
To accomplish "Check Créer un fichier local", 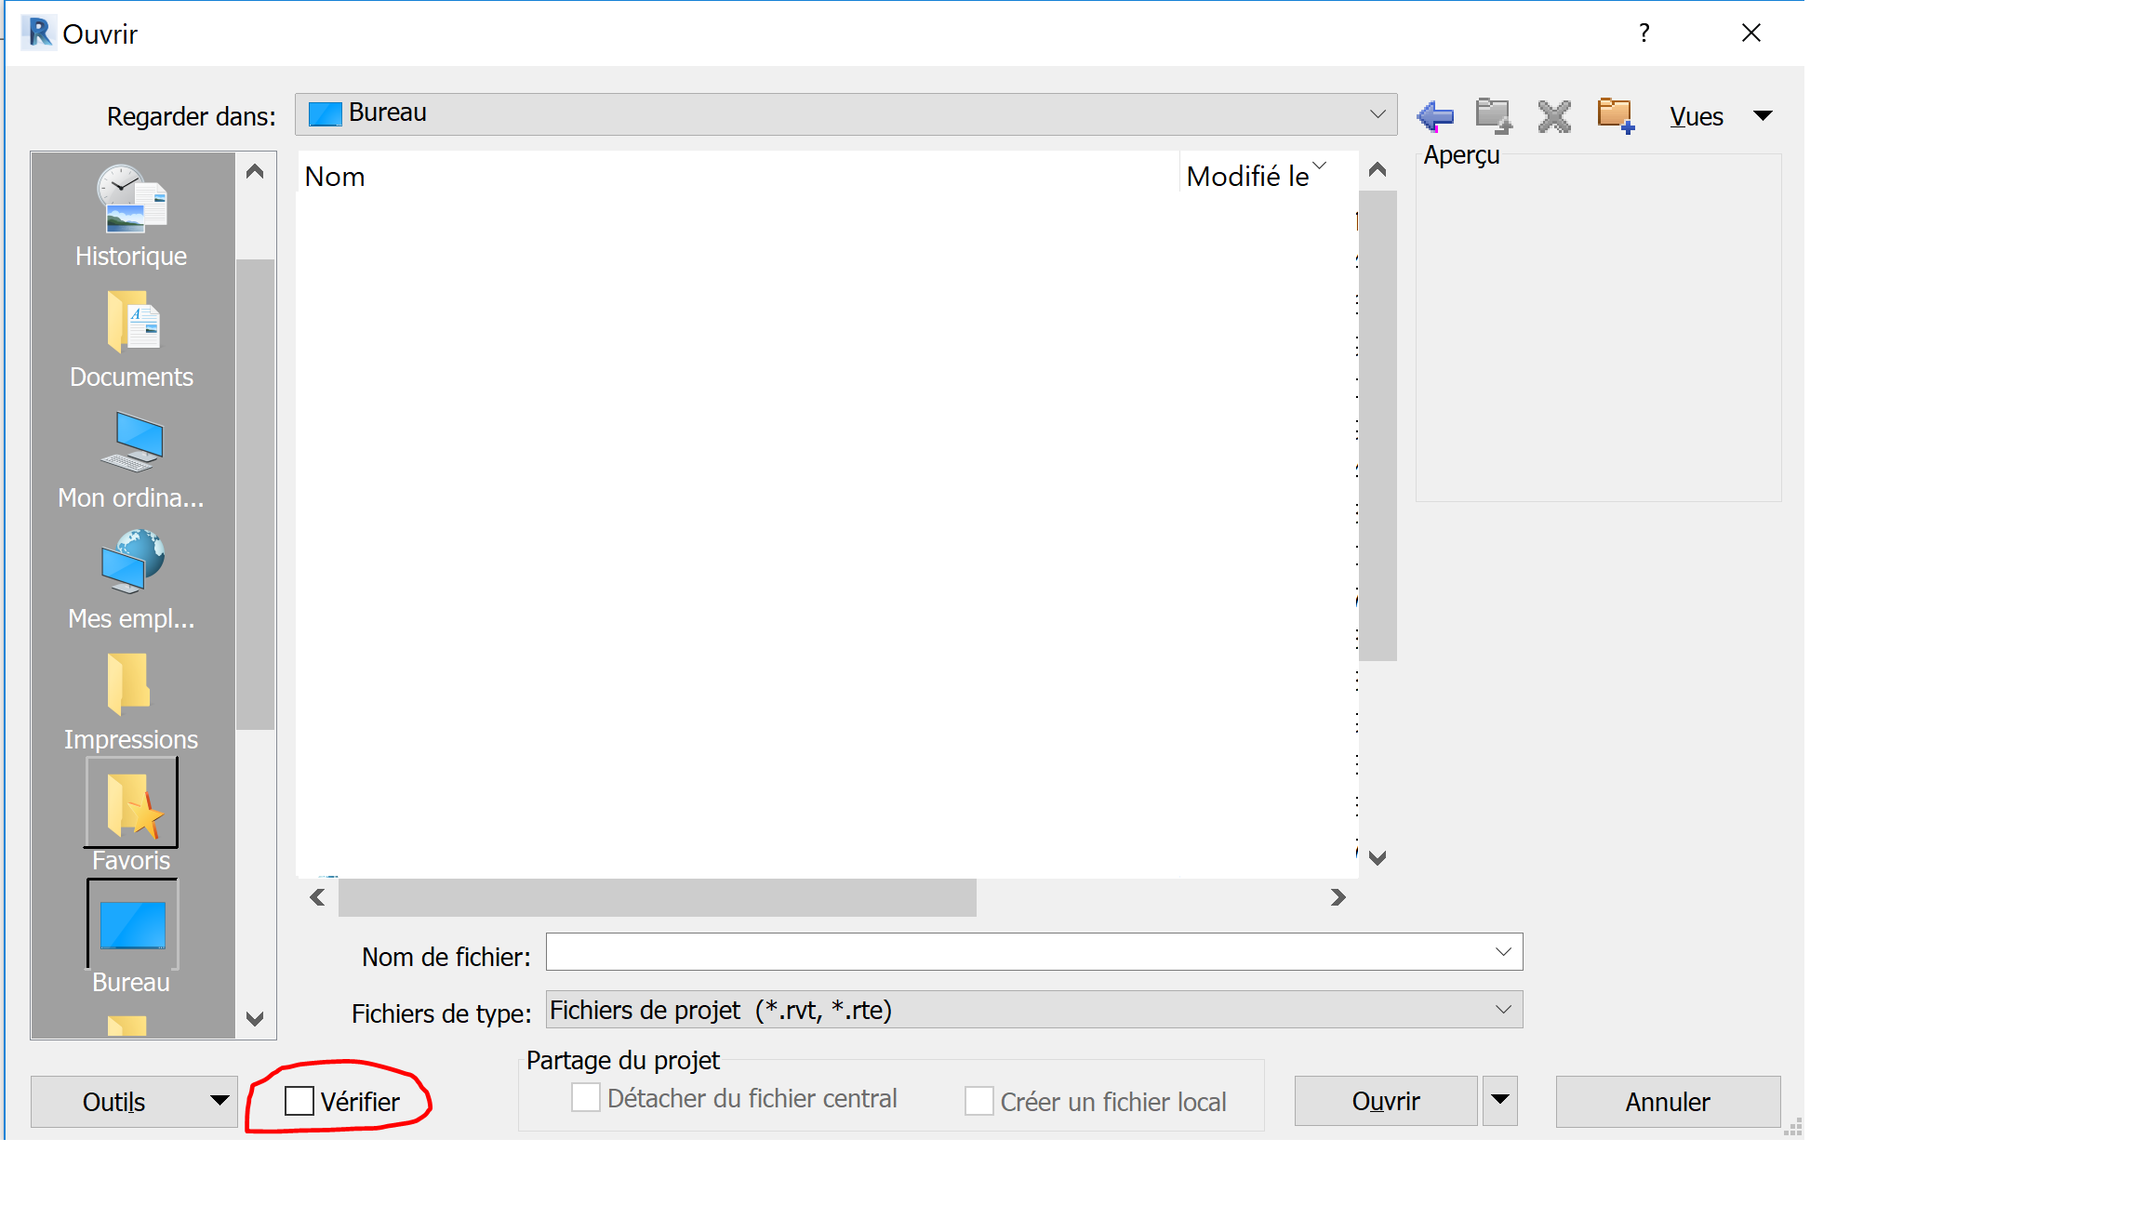I will click(978, 1101).
